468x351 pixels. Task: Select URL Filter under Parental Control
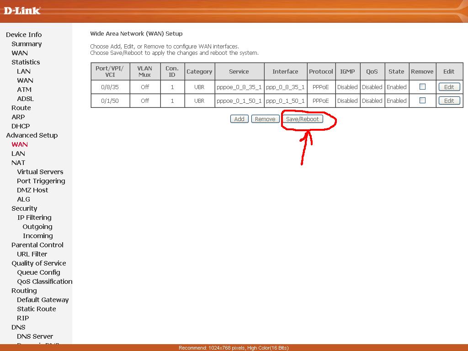[x=32, y=254]
